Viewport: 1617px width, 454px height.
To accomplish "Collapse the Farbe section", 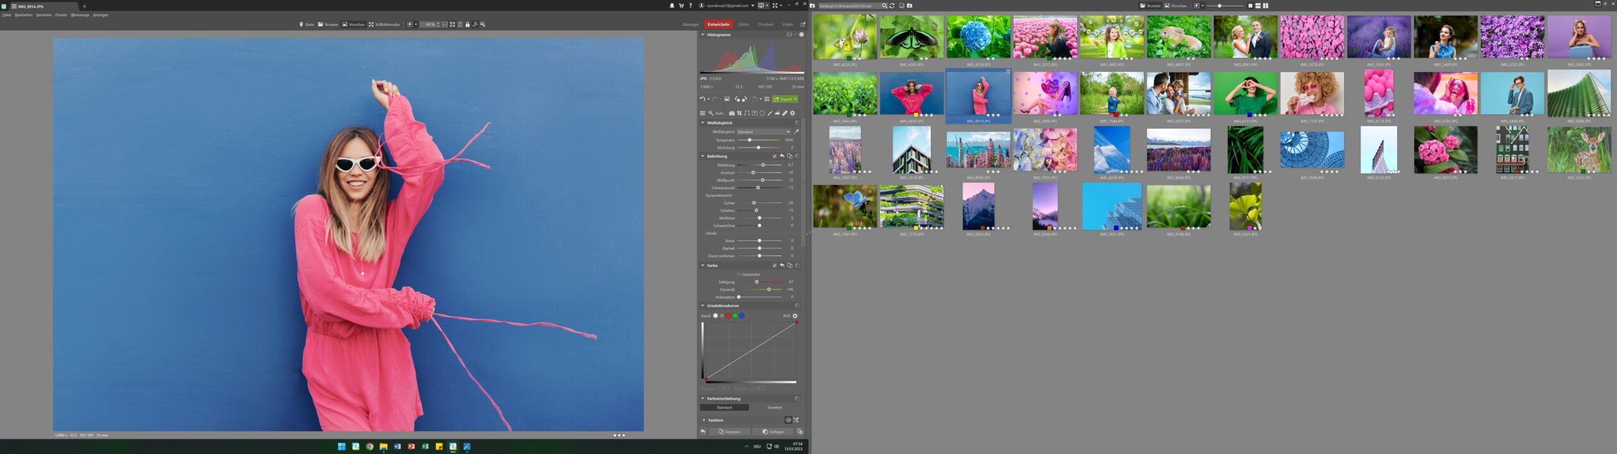I will pyautogui.click(x=702, y=265).
